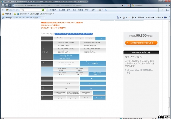Click the Windows Live blog edit icon
This screenshot has width=171, height=119.
point(162,10)
